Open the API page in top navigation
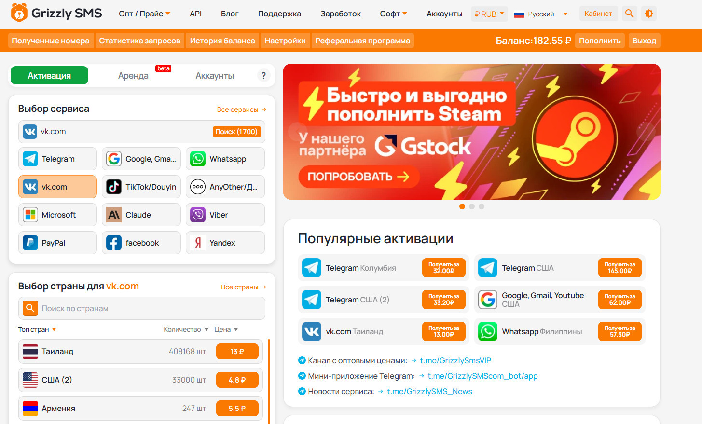 [196, 14]
